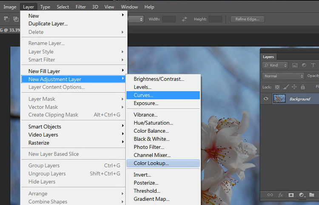The width and height of the screenshot is (319, 205).
Task: Choose Color Balance... adjustment
Action: click(x=163, y=131)
